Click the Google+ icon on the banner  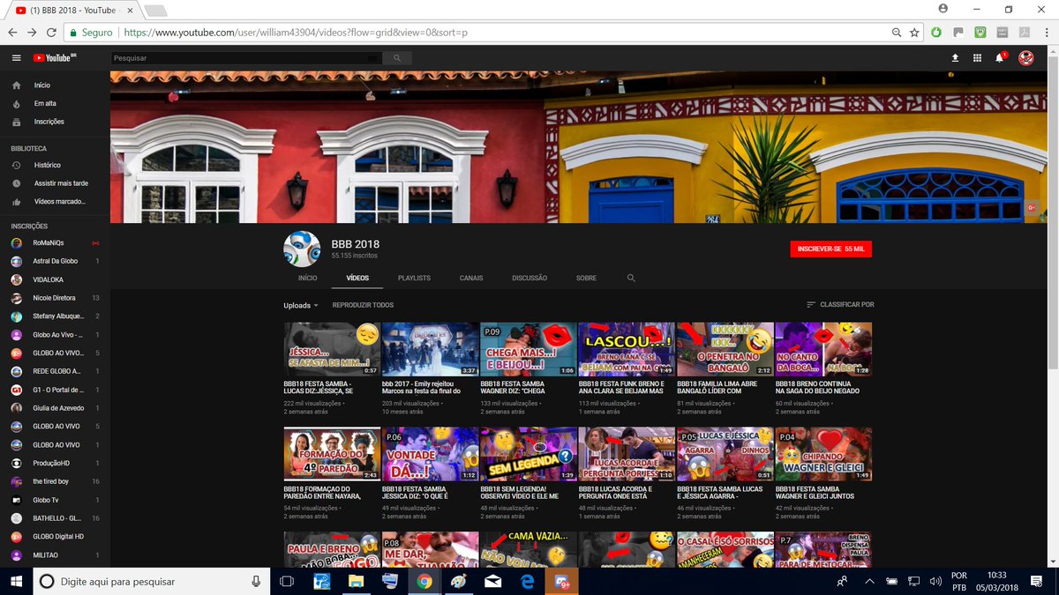coord(1031,207)
